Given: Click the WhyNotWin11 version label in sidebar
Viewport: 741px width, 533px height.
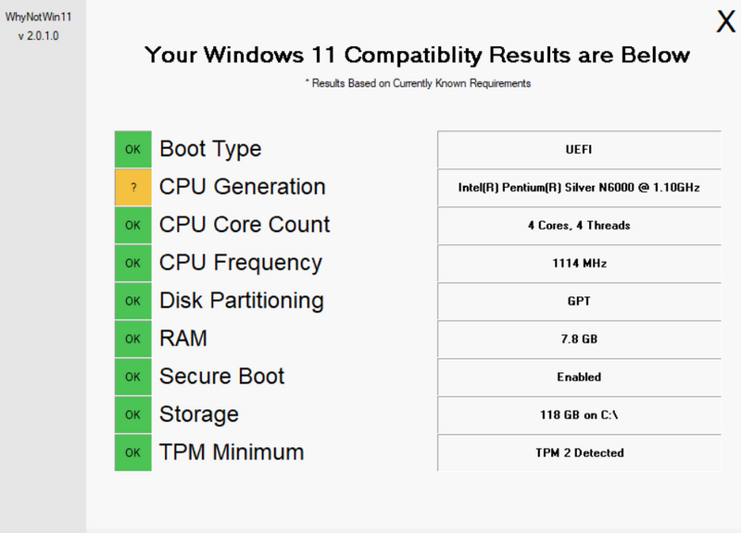Looking at the screenshot, I should (38, 36).
